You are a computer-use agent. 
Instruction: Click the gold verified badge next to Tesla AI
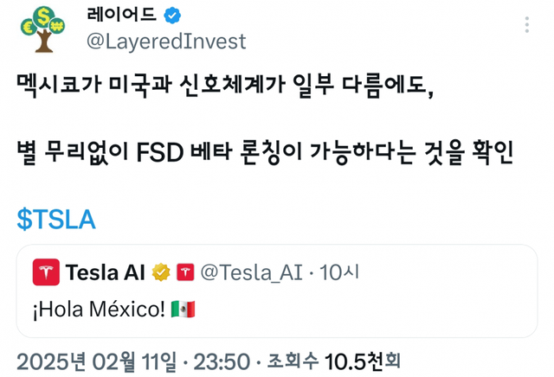click(160, 272)
